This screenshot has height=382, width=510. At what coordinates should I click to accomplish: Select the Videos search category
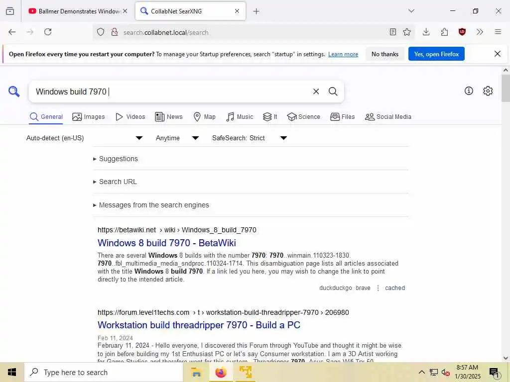pos(130,116)
